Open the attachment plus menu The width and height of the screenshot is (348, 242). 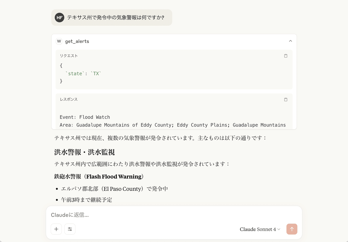tap(56, 229)
